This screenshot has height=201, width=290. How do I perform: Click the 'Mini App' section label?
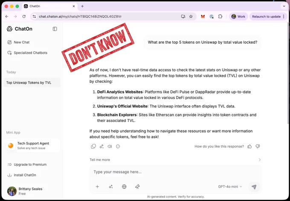point(13,133)
